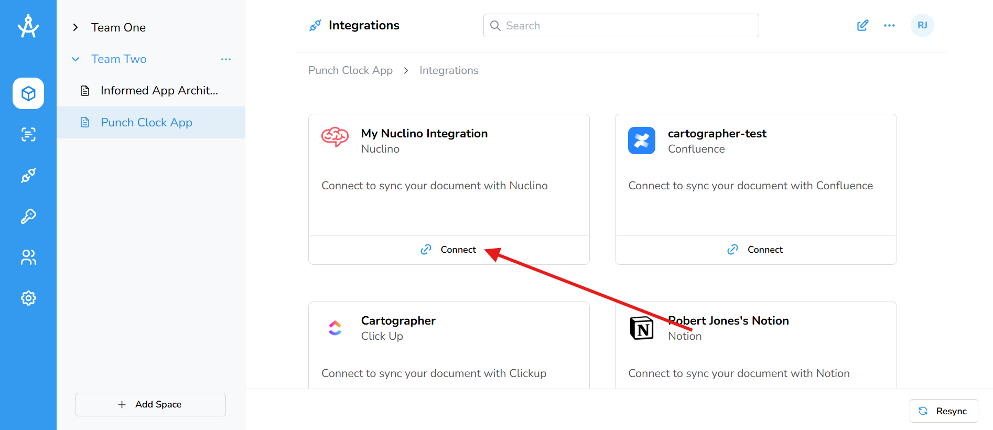Connect cartographer-test Confluence integration
Viewport: 993px width, 430px height.
click(x=755, y=250)
